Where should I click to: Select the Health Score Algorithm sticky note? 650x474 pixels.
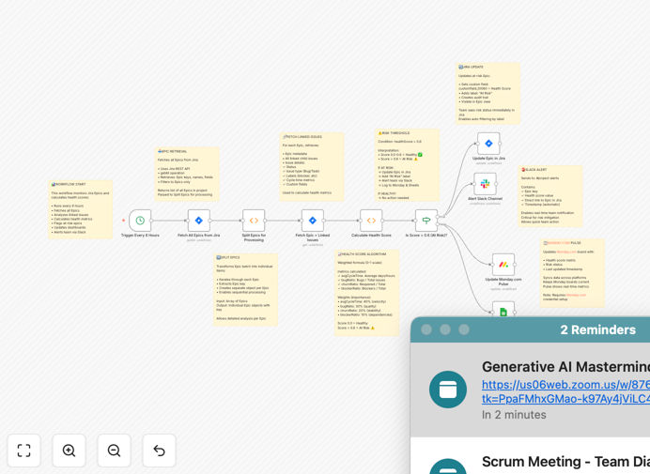[x=367, y=293]
